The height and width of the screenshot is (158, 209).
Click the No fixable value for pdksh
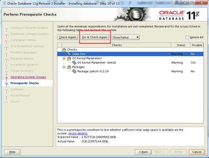point(192,71)
